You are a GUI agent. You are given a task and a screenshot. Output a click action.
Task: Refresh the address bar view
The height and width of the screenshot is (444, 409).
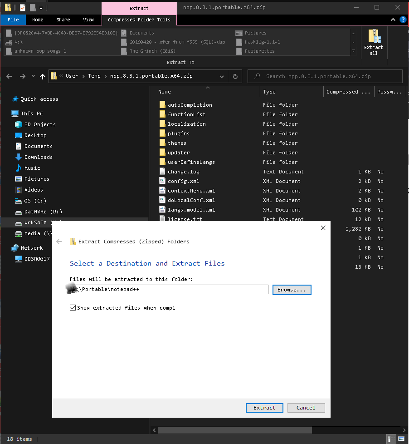coord(235,76)
